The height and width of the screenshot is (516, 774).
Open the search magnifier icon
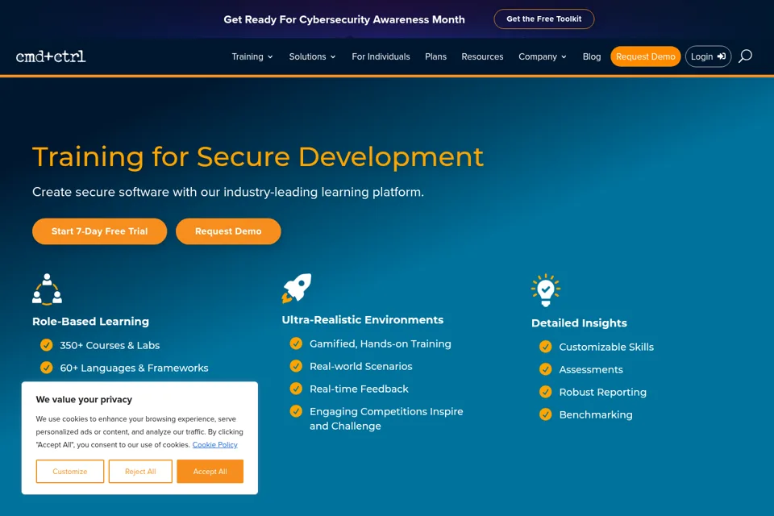click(745, 56)
